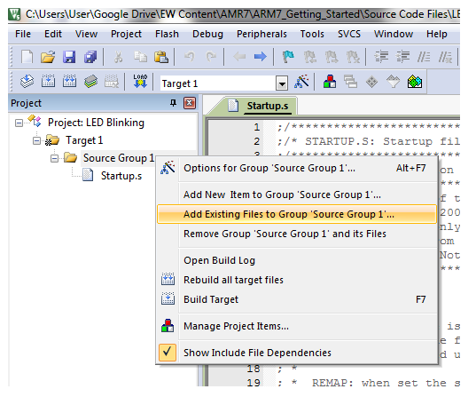476x405 pixels.
Task: Open the Project menu
Action: pos(126,34)
